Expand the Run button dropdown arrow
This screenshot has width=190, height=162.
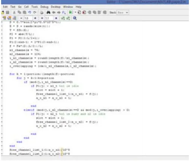pyautogui.click(x=75, y=12)
